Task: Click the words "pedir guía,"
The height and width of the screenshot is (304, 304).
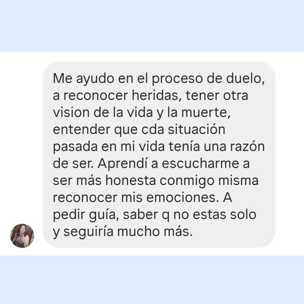Action: coord(86,215)
